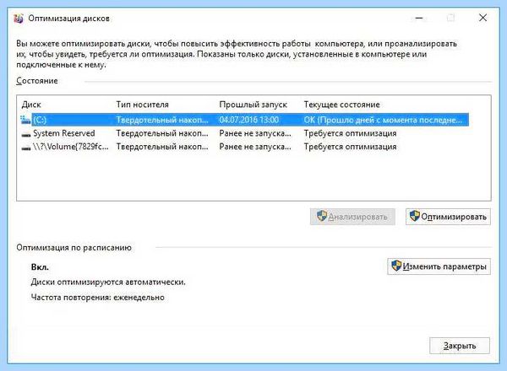Image resolution: width=507 pixels, height=371 pixels.
Task: Click Volume row 'Ранее не запуска...' cell
Action: click(255, 147)
